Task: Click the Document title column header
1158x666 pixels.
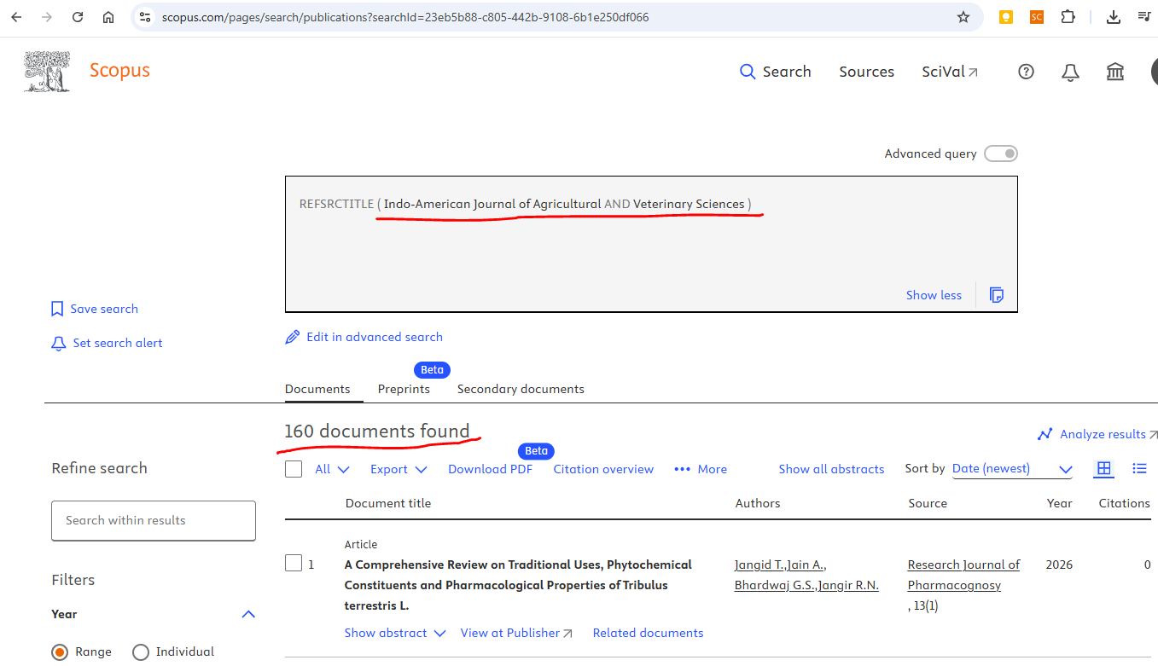Action: [x=388, y=503]
